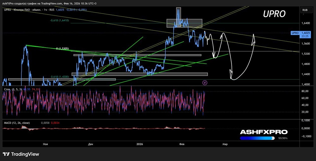Screen dimensions: 316x161
Task: Click the 2026 date axis label
Action: pyautogui.click(x=139, y=144)
